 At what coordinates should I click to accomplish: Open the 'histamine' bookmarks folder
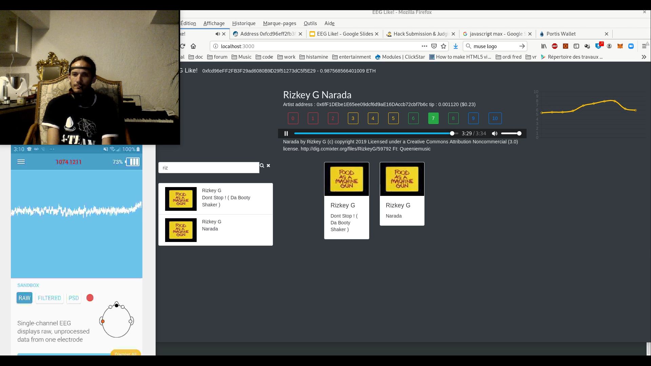(314, 57)
